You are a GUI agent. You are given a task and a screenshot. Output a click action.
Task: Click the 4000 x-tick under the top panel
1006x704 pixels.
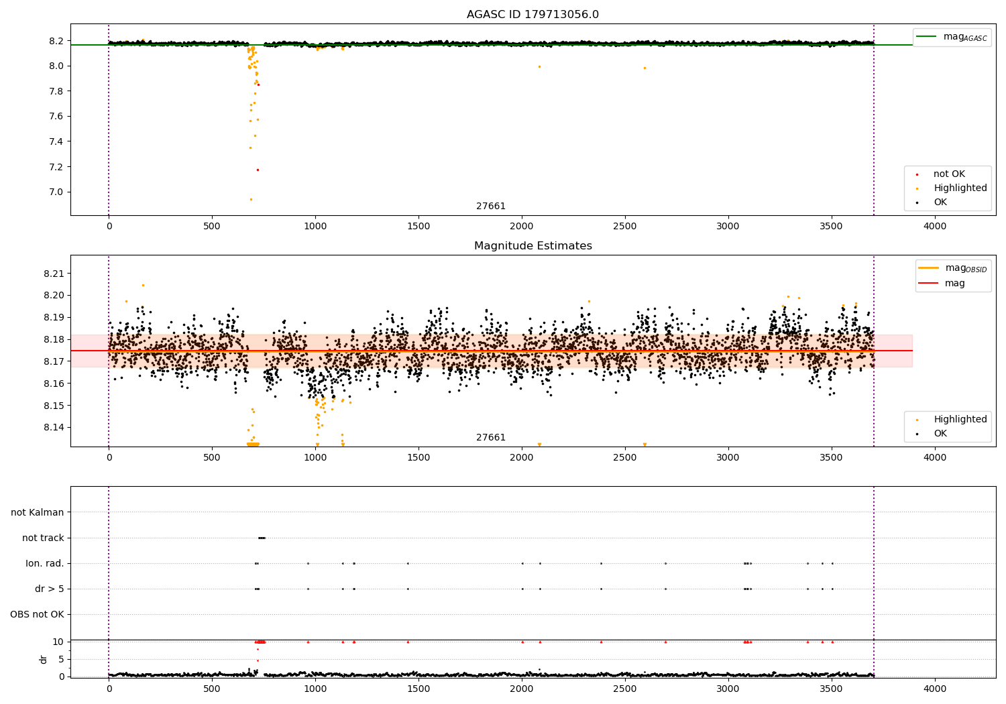(935, 227)
